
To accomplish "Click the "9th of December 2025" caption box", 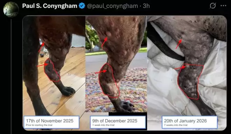I will tap(118, 122).
